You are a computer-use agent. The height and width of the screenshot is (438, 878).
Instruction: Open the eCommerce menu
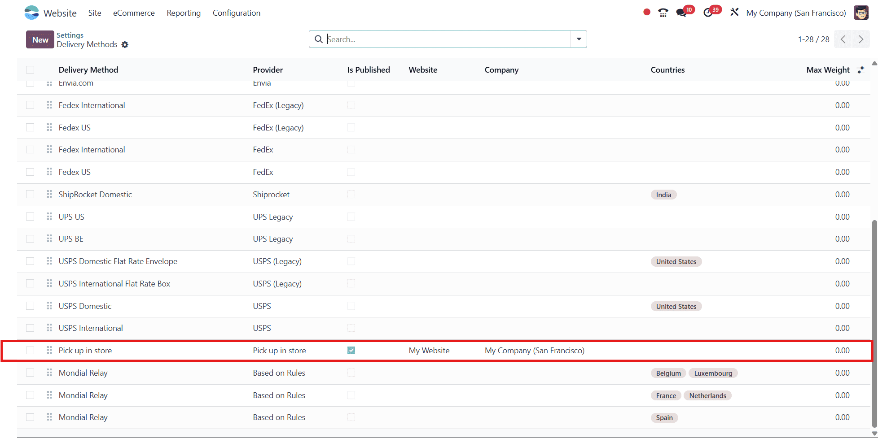point(134,13)
